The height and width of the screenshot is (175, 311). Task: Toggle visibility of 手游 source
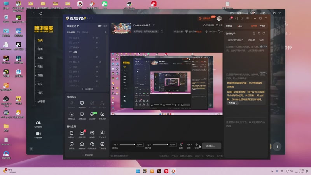[97, 67]
